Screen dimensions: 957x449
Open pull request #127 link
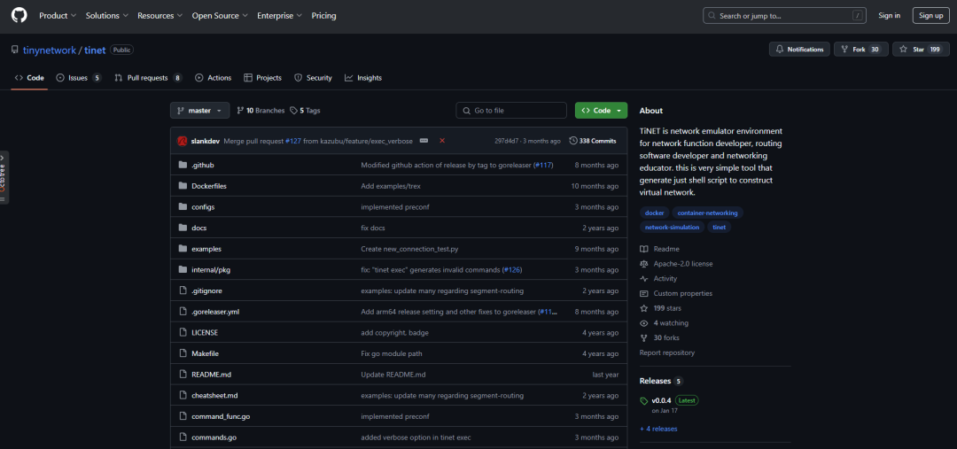point(293,141)
